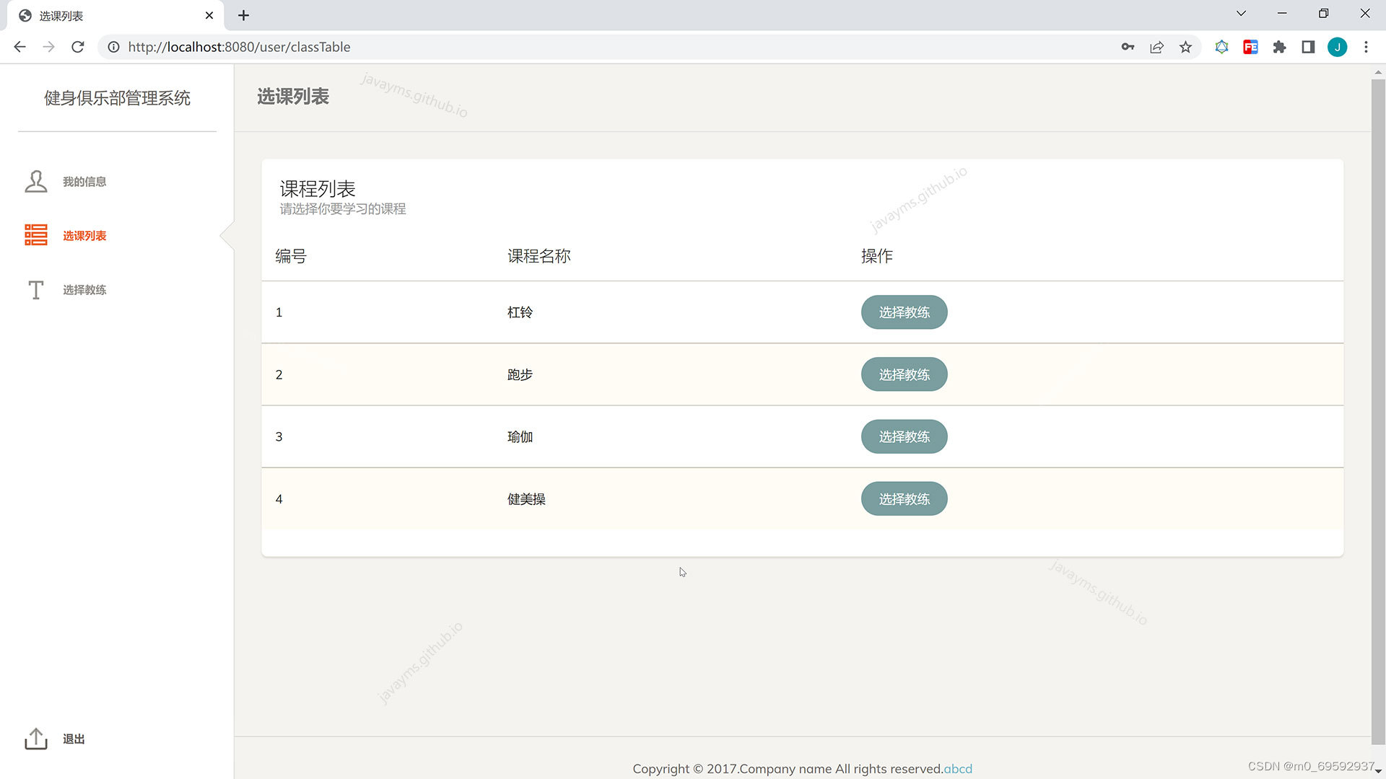Click course name 健美操
The width and height of the screenshot is (1386, 779).
(x=526, y=499)
